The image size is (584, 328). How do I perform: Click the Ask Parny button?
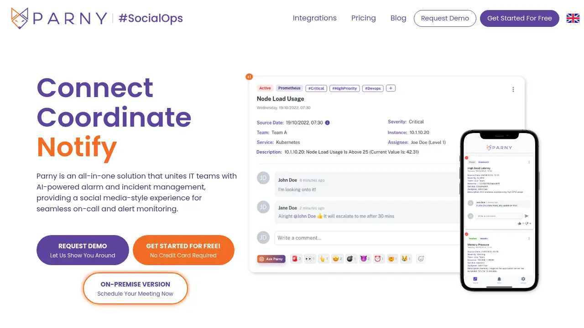(x=271, y=259)
